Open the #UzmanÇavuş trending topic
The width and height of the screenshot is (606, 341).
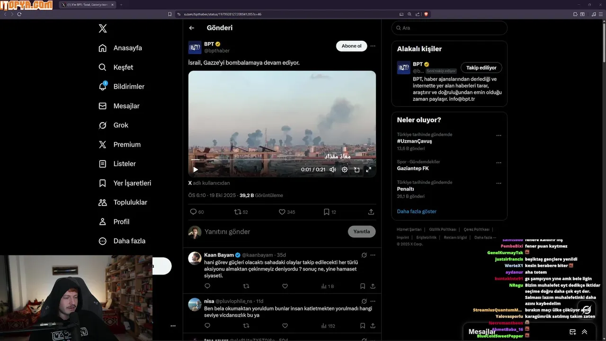pos(414,141)
